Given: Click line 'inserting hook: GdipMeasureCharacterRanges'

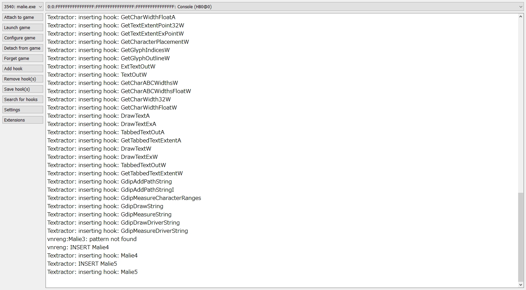Looking at the screenshot, I should (124, 198).
